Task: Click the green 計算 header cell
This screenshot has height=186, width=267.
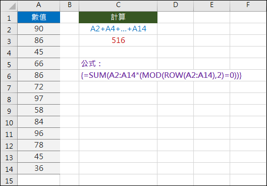Action: point(118,17)
